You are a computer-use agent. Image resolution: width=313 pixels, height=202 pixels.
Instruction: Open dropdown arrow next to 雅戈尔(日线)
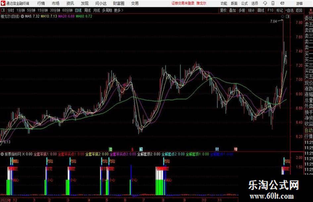(x=23, y=16)
